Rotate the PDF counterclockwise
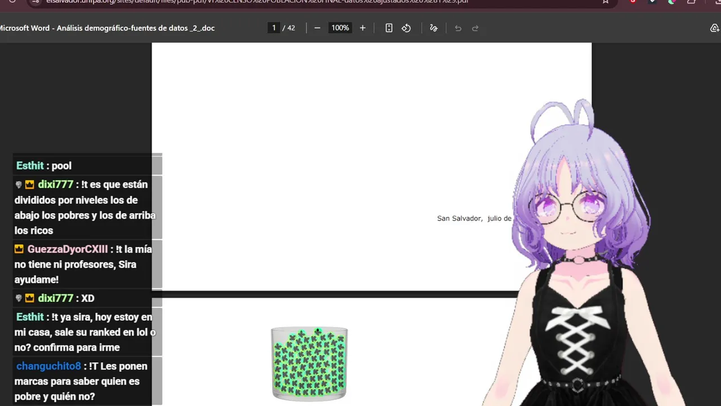The height and width of the screenshot is (406, 721). (x=406, y=28)
